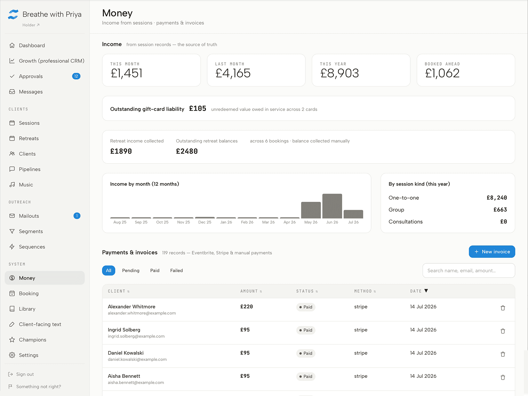The width and height of the screenshot is (528, 396).
Task: Open the Approvals menu item
Action: point(45,76)
